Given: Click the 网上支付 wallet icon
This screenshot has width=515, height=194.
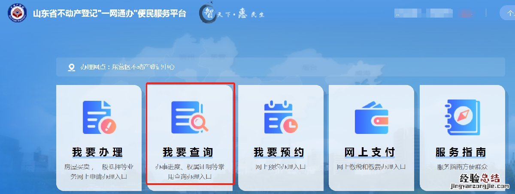Looking at the screenshot, I should 371,117.
